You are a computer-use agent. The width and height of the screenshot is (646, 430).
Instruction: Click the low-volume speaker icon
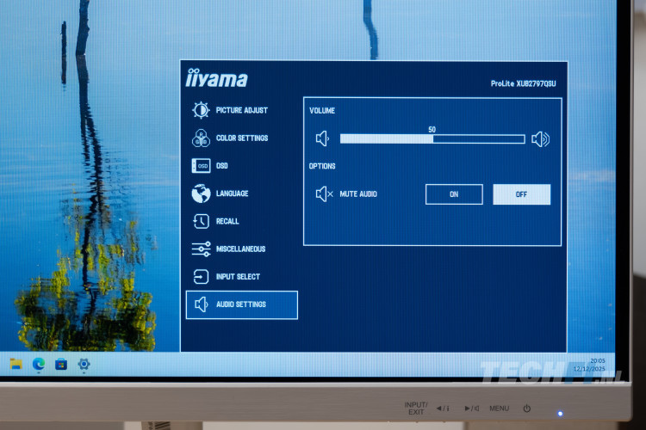tap(322, 138)
